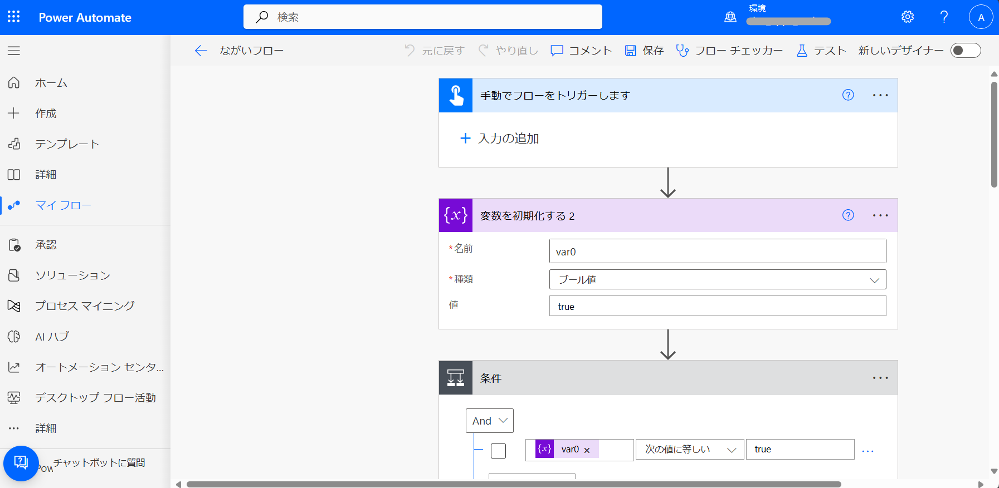Click the variable initialize curly-brace icon
Screen dimensions: 999x488
(x=456, y=215)
